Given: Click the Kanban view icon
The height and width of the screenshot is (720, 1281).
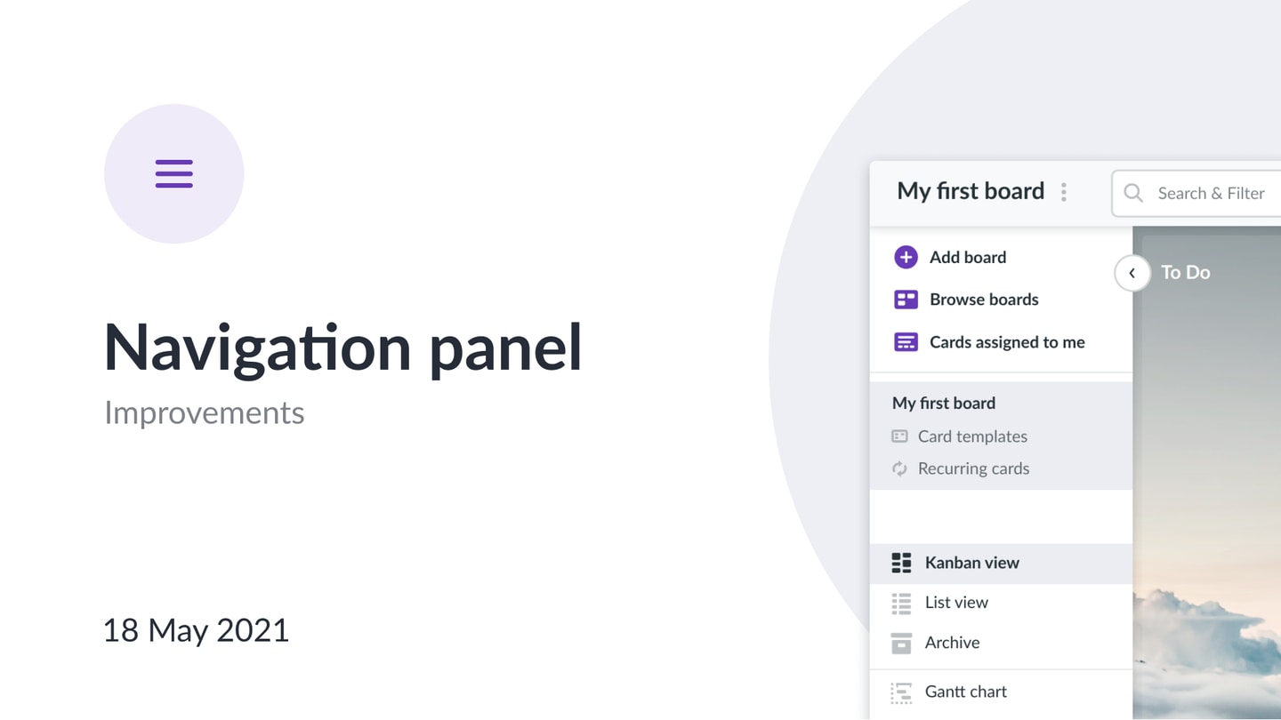Looking at the screenshot, I should pyautogui.click(x=901, y=563).
